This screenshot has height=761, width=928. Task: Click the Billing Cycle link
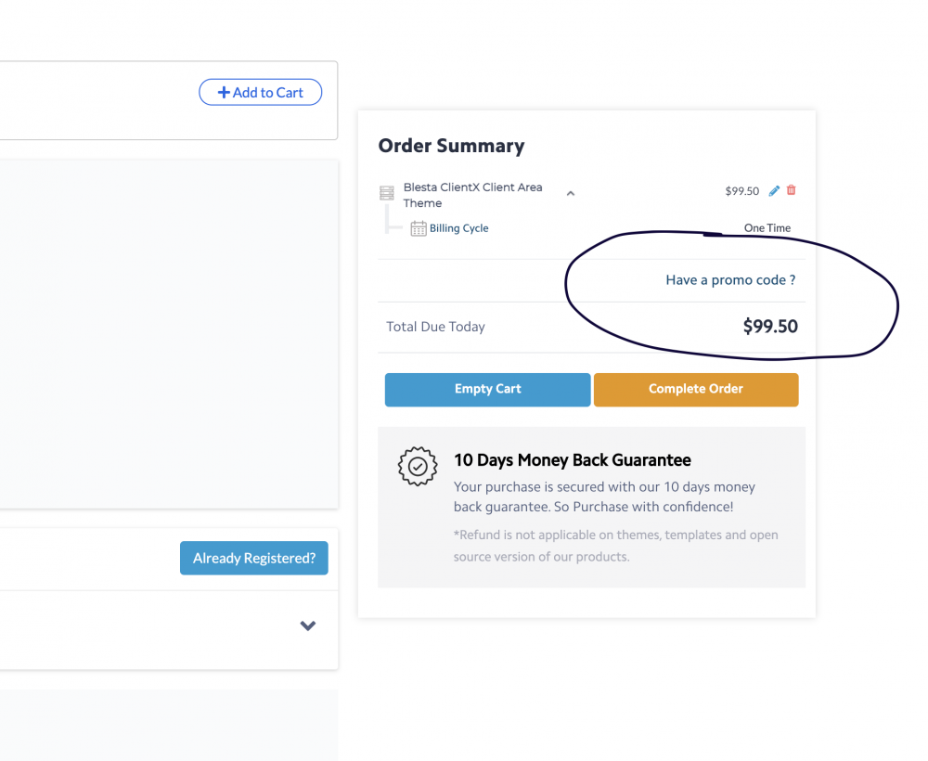[x=458, y=228]
